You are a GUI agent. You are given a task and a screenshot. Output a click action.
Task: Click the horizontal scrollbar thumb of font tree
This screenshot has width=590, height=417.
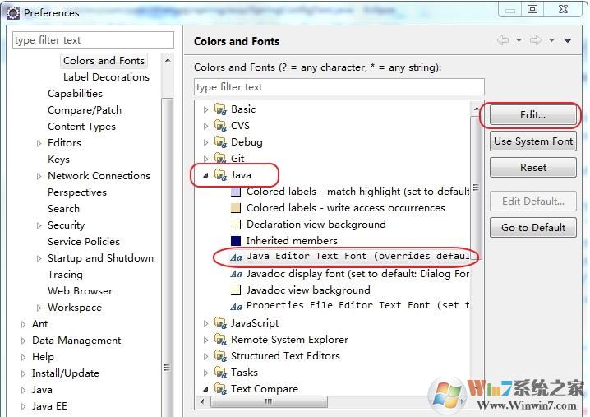(x=269, y=401)
